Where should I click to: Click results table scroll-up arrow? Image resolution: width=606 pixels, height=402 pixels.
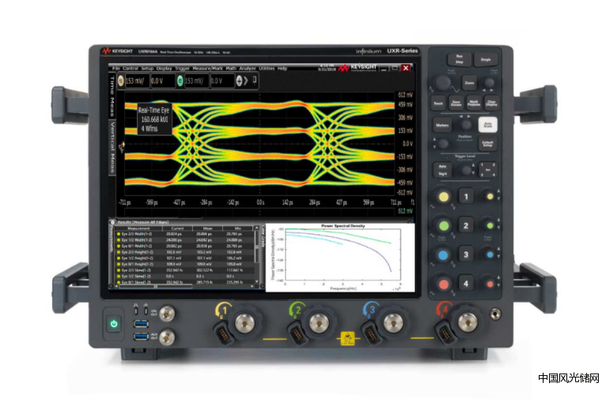[x=256, y=229]
